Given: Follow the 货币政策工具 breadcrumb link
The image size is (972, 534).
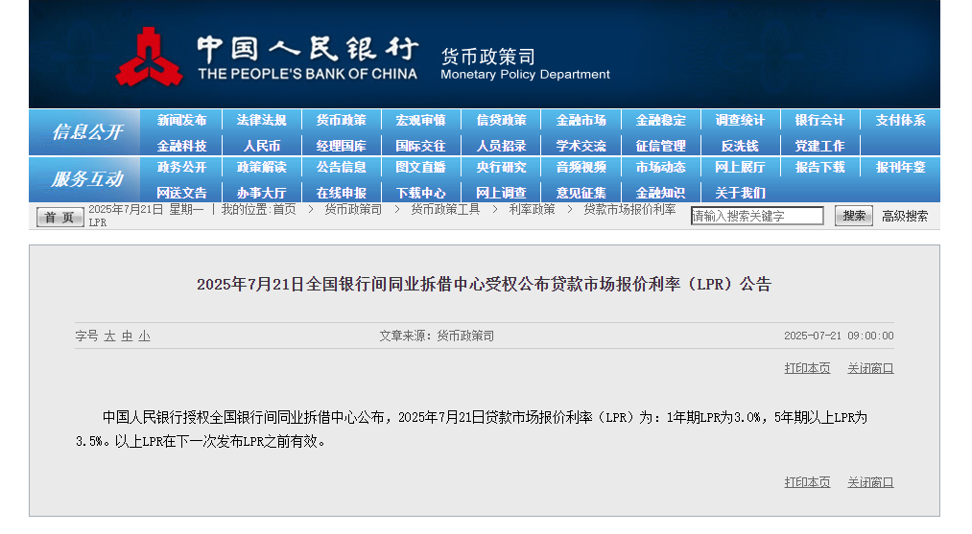Looking at the screenshot, I should pos(445,209).
